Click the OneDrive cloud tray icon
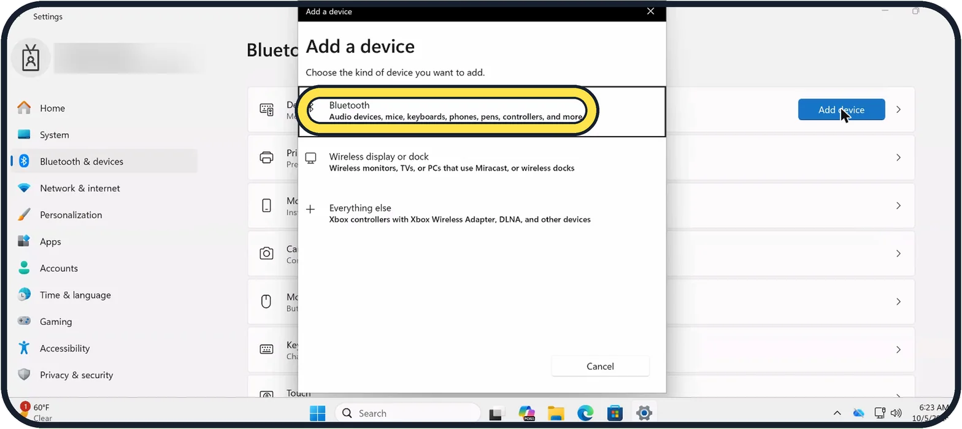The height and width of the screenshot is (429, 962). [x=858, y=413]
